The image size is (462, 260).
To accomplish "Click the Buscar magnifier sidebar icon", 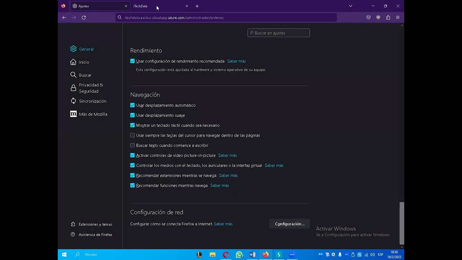I will point(74,75).
